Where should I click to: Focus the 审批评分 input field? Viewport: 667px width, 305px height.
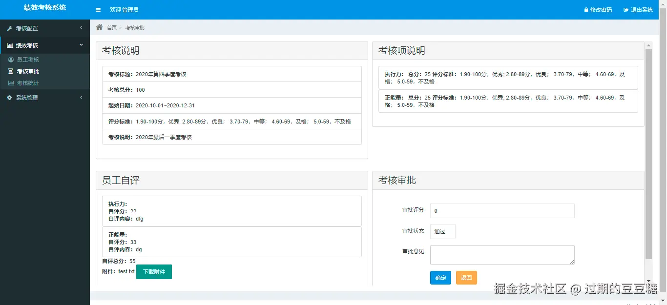coord(502,211)
